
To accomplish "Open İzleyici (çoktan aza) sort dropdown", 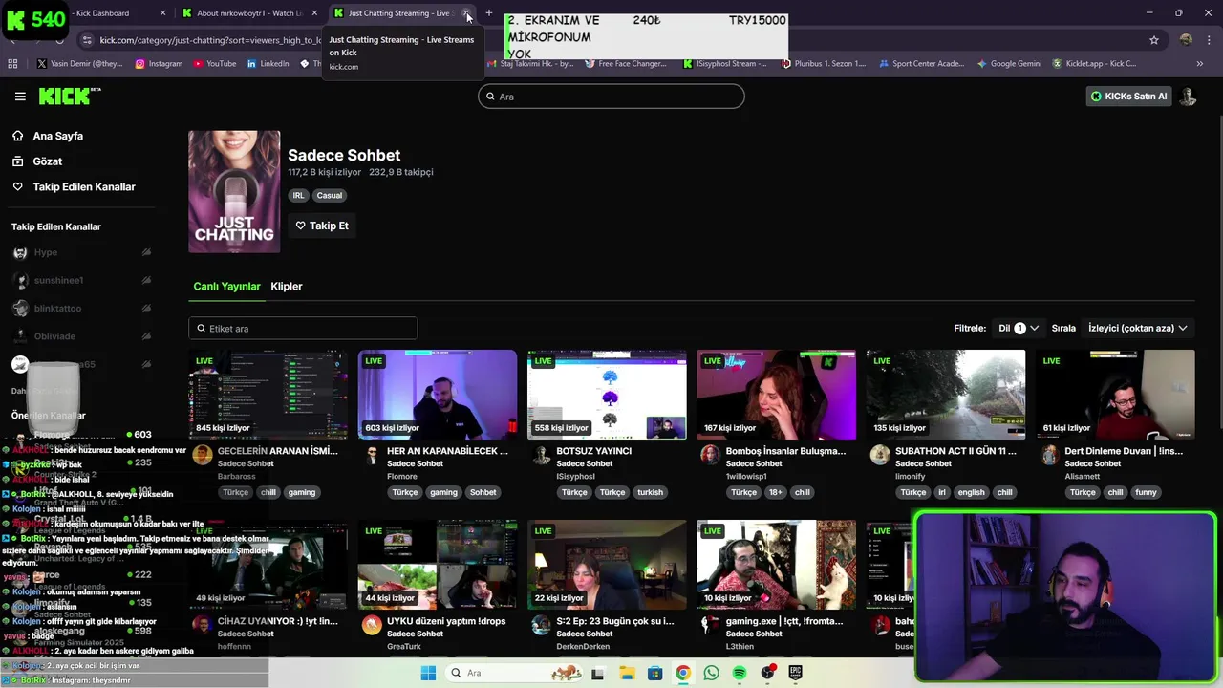I will pyautogui.click(x=1137, y=328).
